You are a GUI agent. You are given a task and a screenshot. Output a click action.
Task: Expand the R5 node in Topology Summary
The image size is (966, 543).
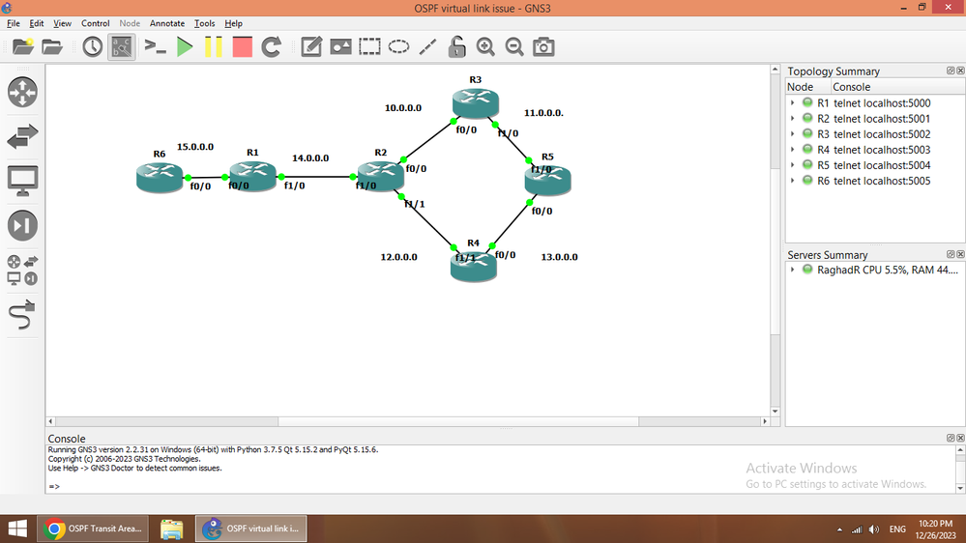click(x=793, y=165)
